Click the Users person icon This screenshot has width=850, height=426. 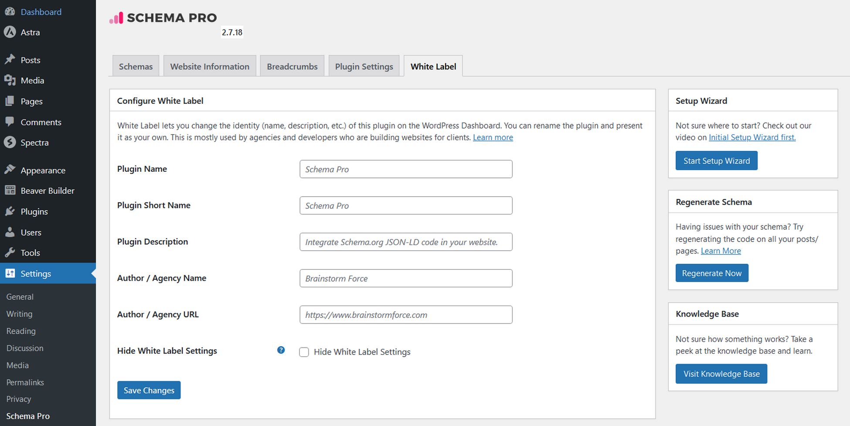(10, 232)
